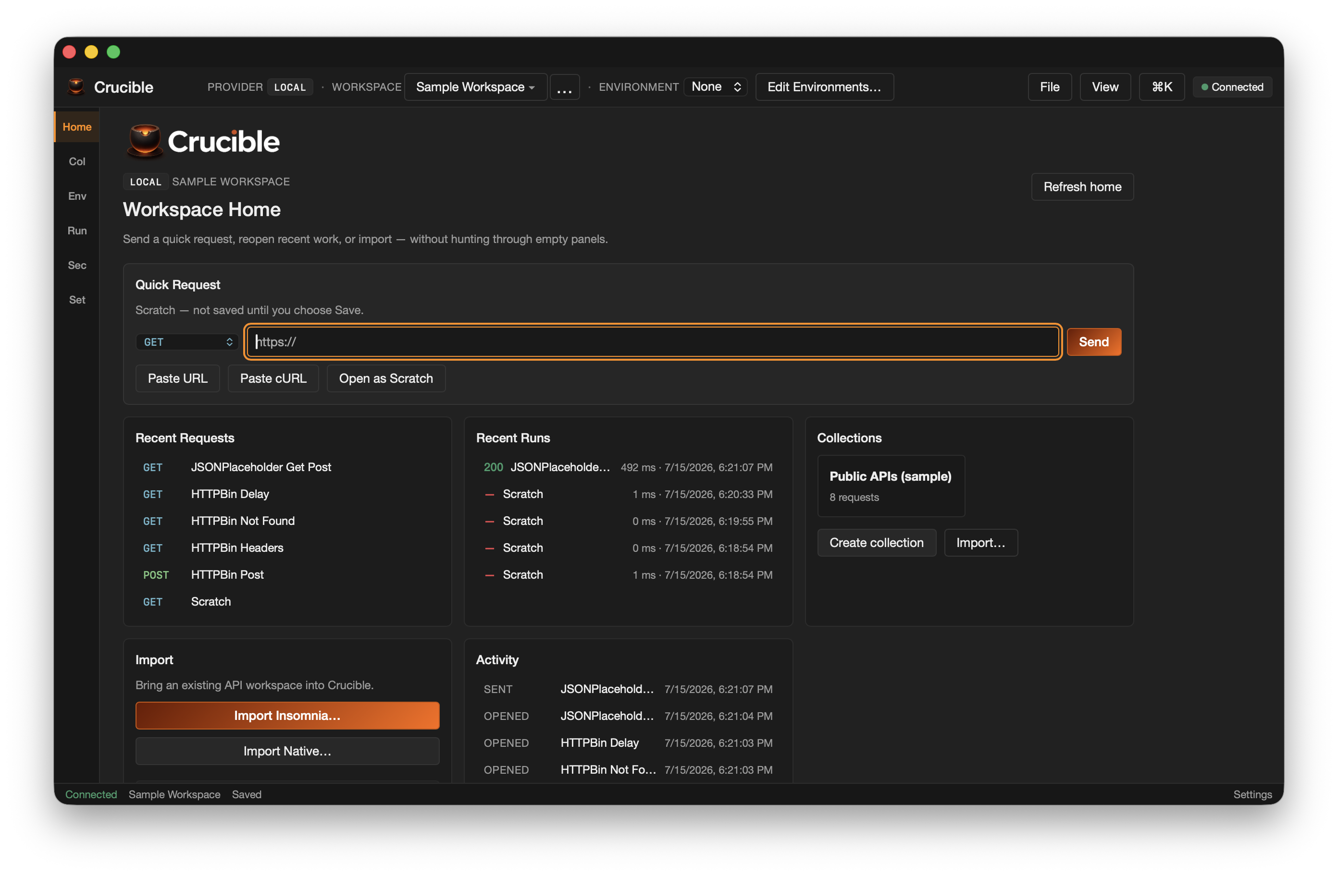Click the Crucible logo icon in top bar

[x=76, y=86]
